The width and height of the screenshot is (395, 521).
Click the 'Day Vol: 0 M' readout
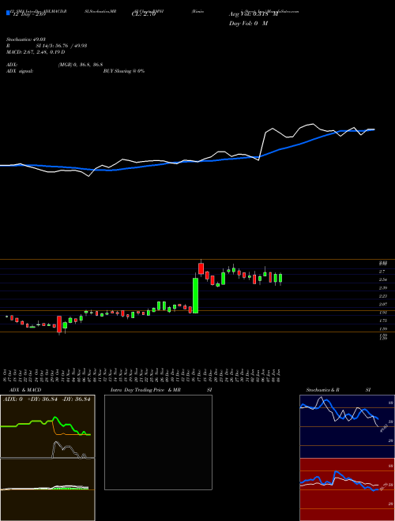(x=248, y=24)
